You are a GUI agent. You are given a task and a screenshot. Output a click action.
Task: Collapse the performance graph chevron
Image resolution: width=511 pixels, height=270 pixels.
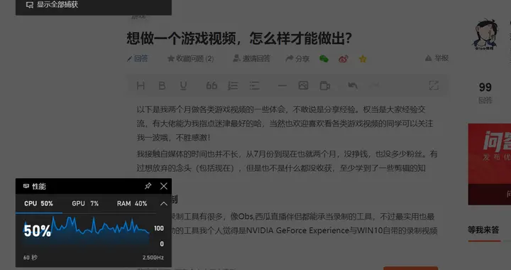[x=164, y=203]
